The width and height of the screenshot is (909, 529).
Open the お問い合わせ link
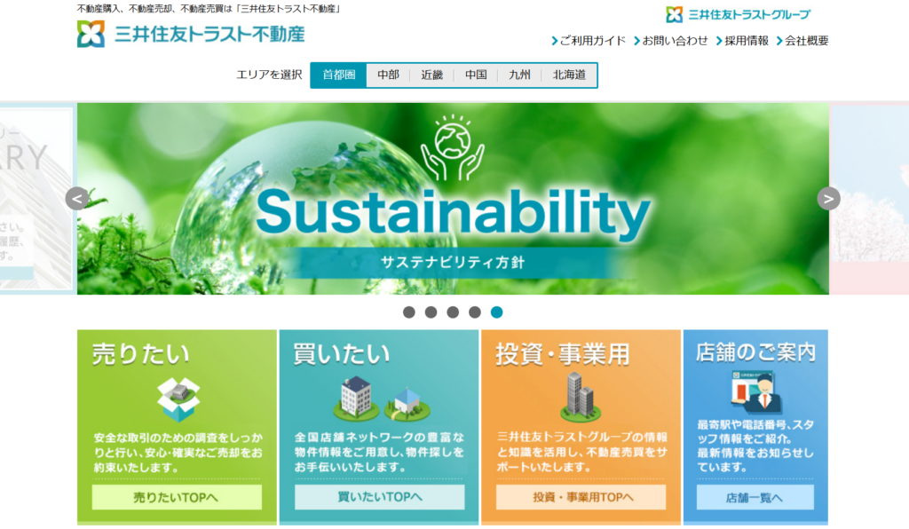(671, 41)
